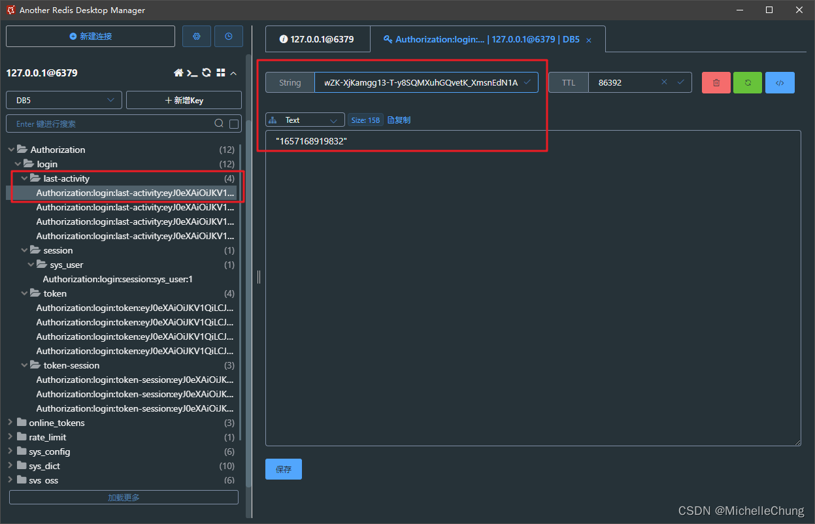Confirm TTL change with the checkmark
Viewport: 815px width, 524px height.
680,82
